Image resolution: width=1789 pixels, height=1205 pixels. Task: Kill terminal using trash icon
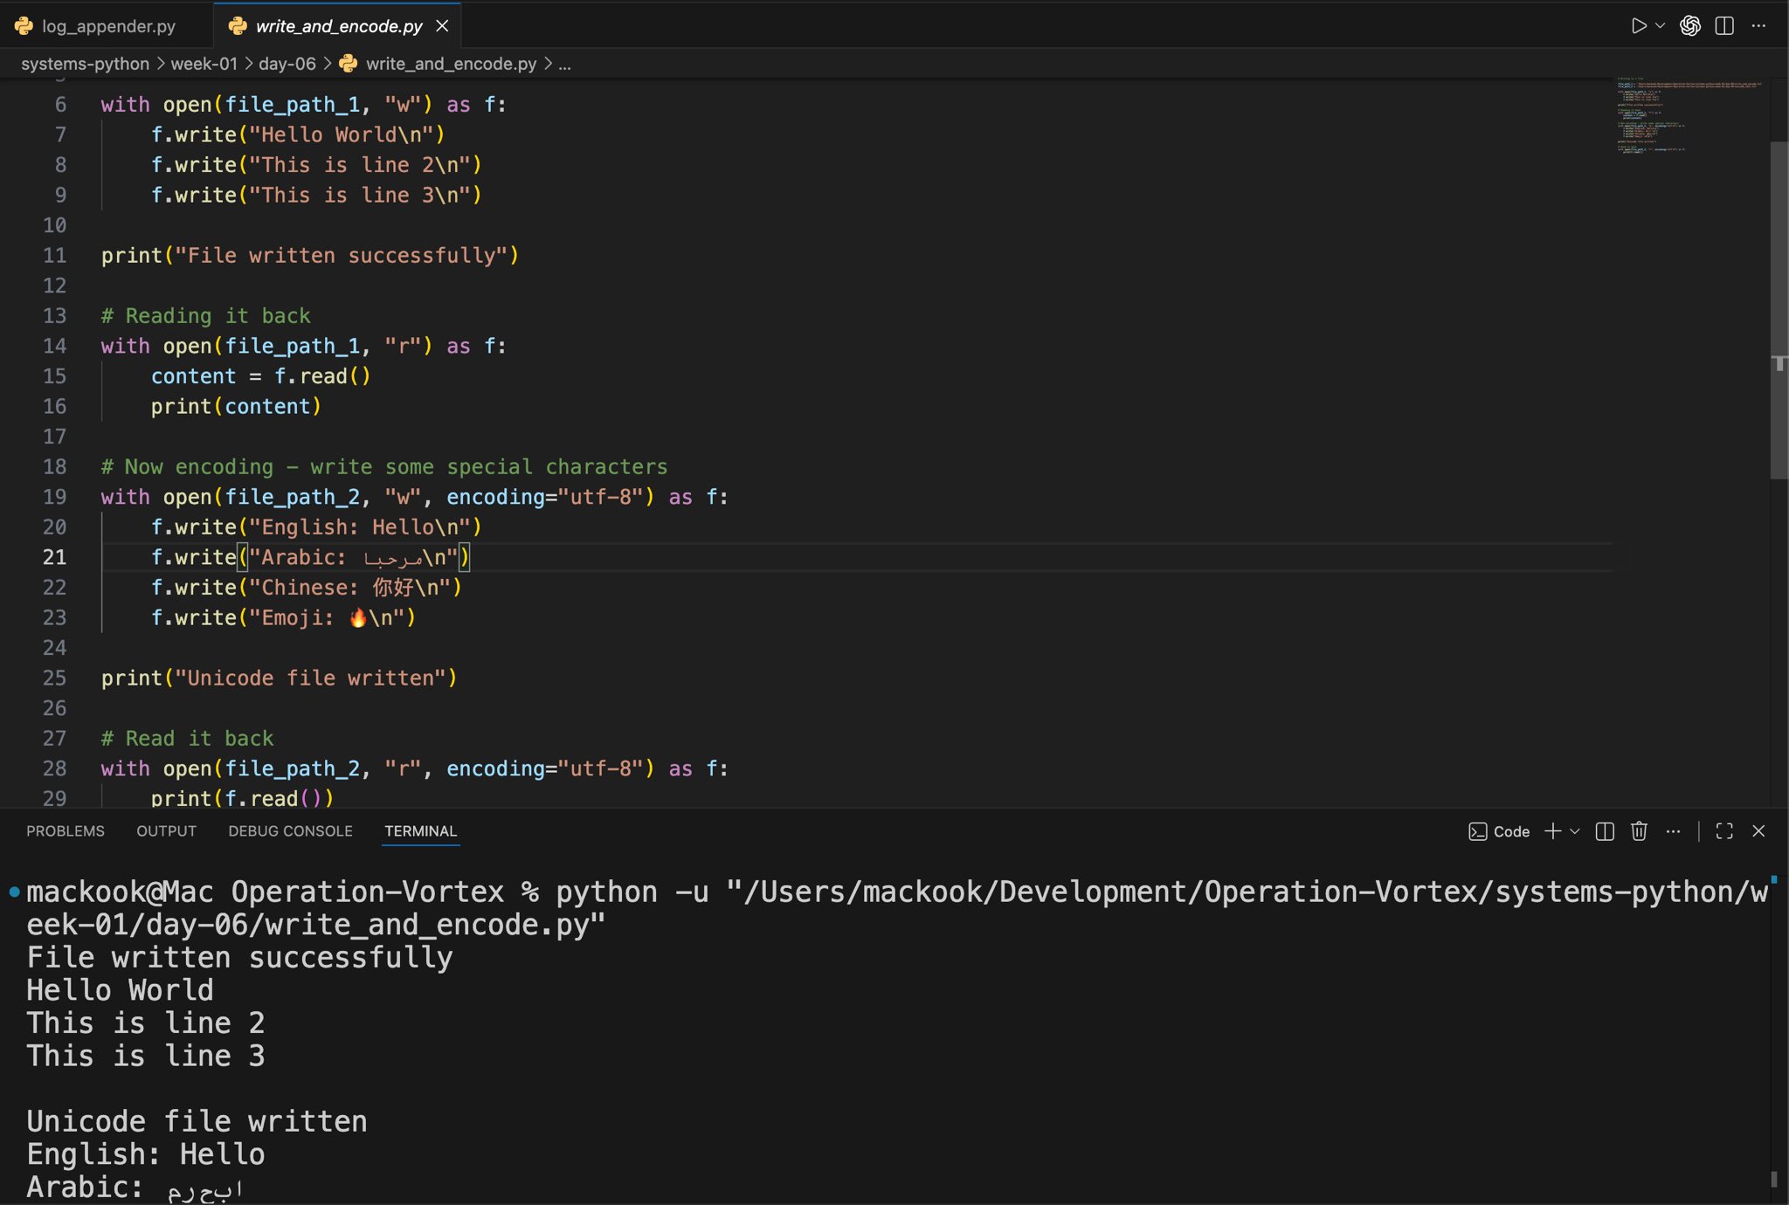click(x=1639, y=831)
